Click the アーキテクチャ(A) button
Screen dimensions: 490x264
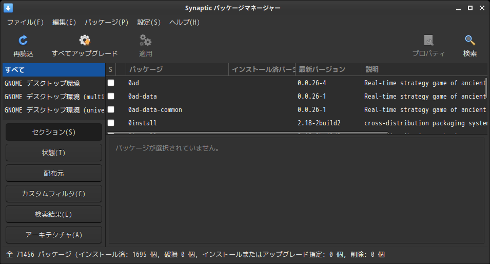point(54,235)
